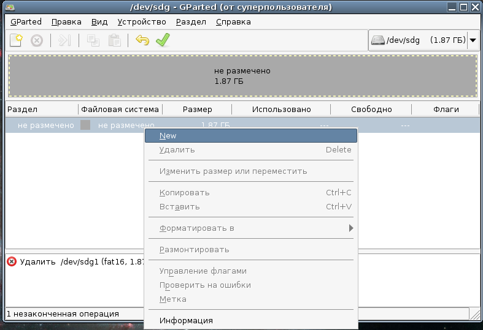Open the Раздел menu
The width and height of the screenshot is (483, 330).
pos(191,22)
